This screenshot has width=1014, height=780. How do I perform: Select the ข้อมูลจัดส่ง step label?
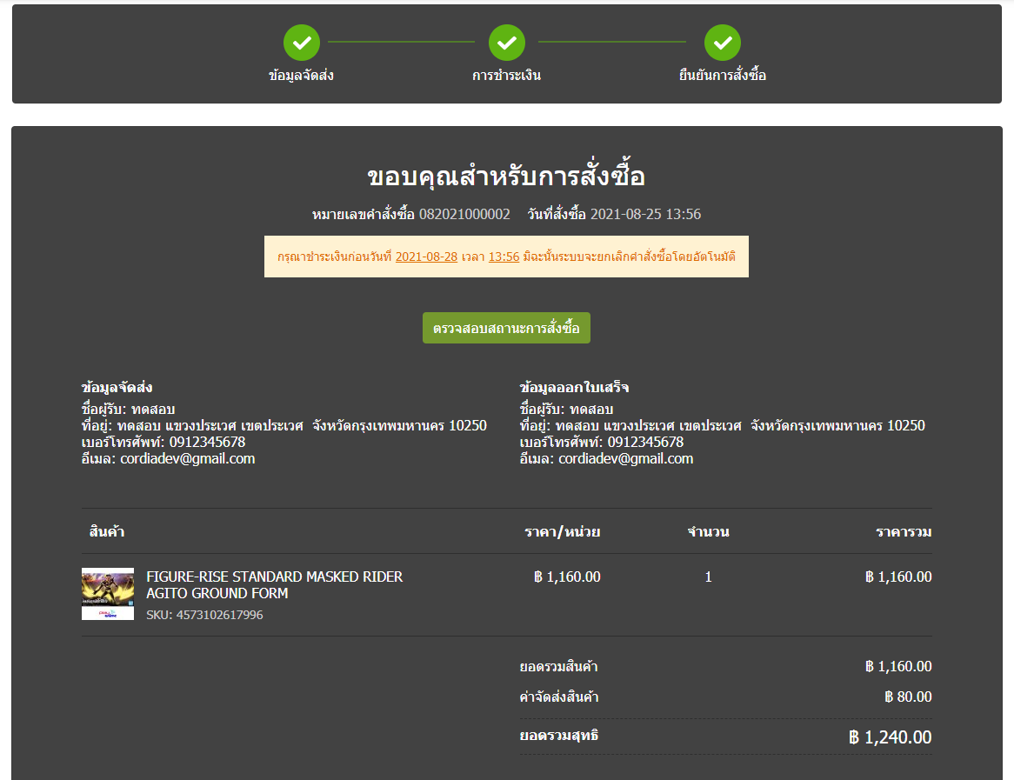coord(302,76)
